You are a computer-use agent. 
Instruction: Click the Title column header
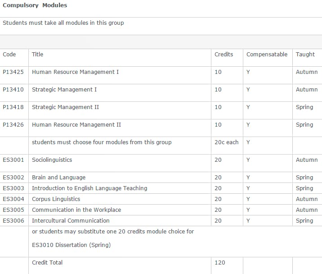point(37,55)
